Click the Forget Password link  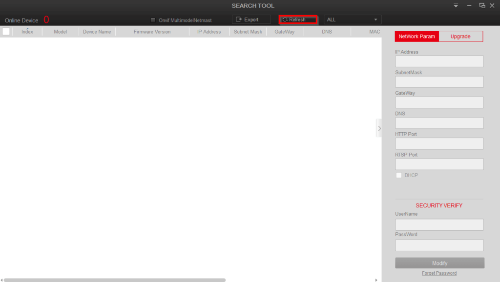439,273
